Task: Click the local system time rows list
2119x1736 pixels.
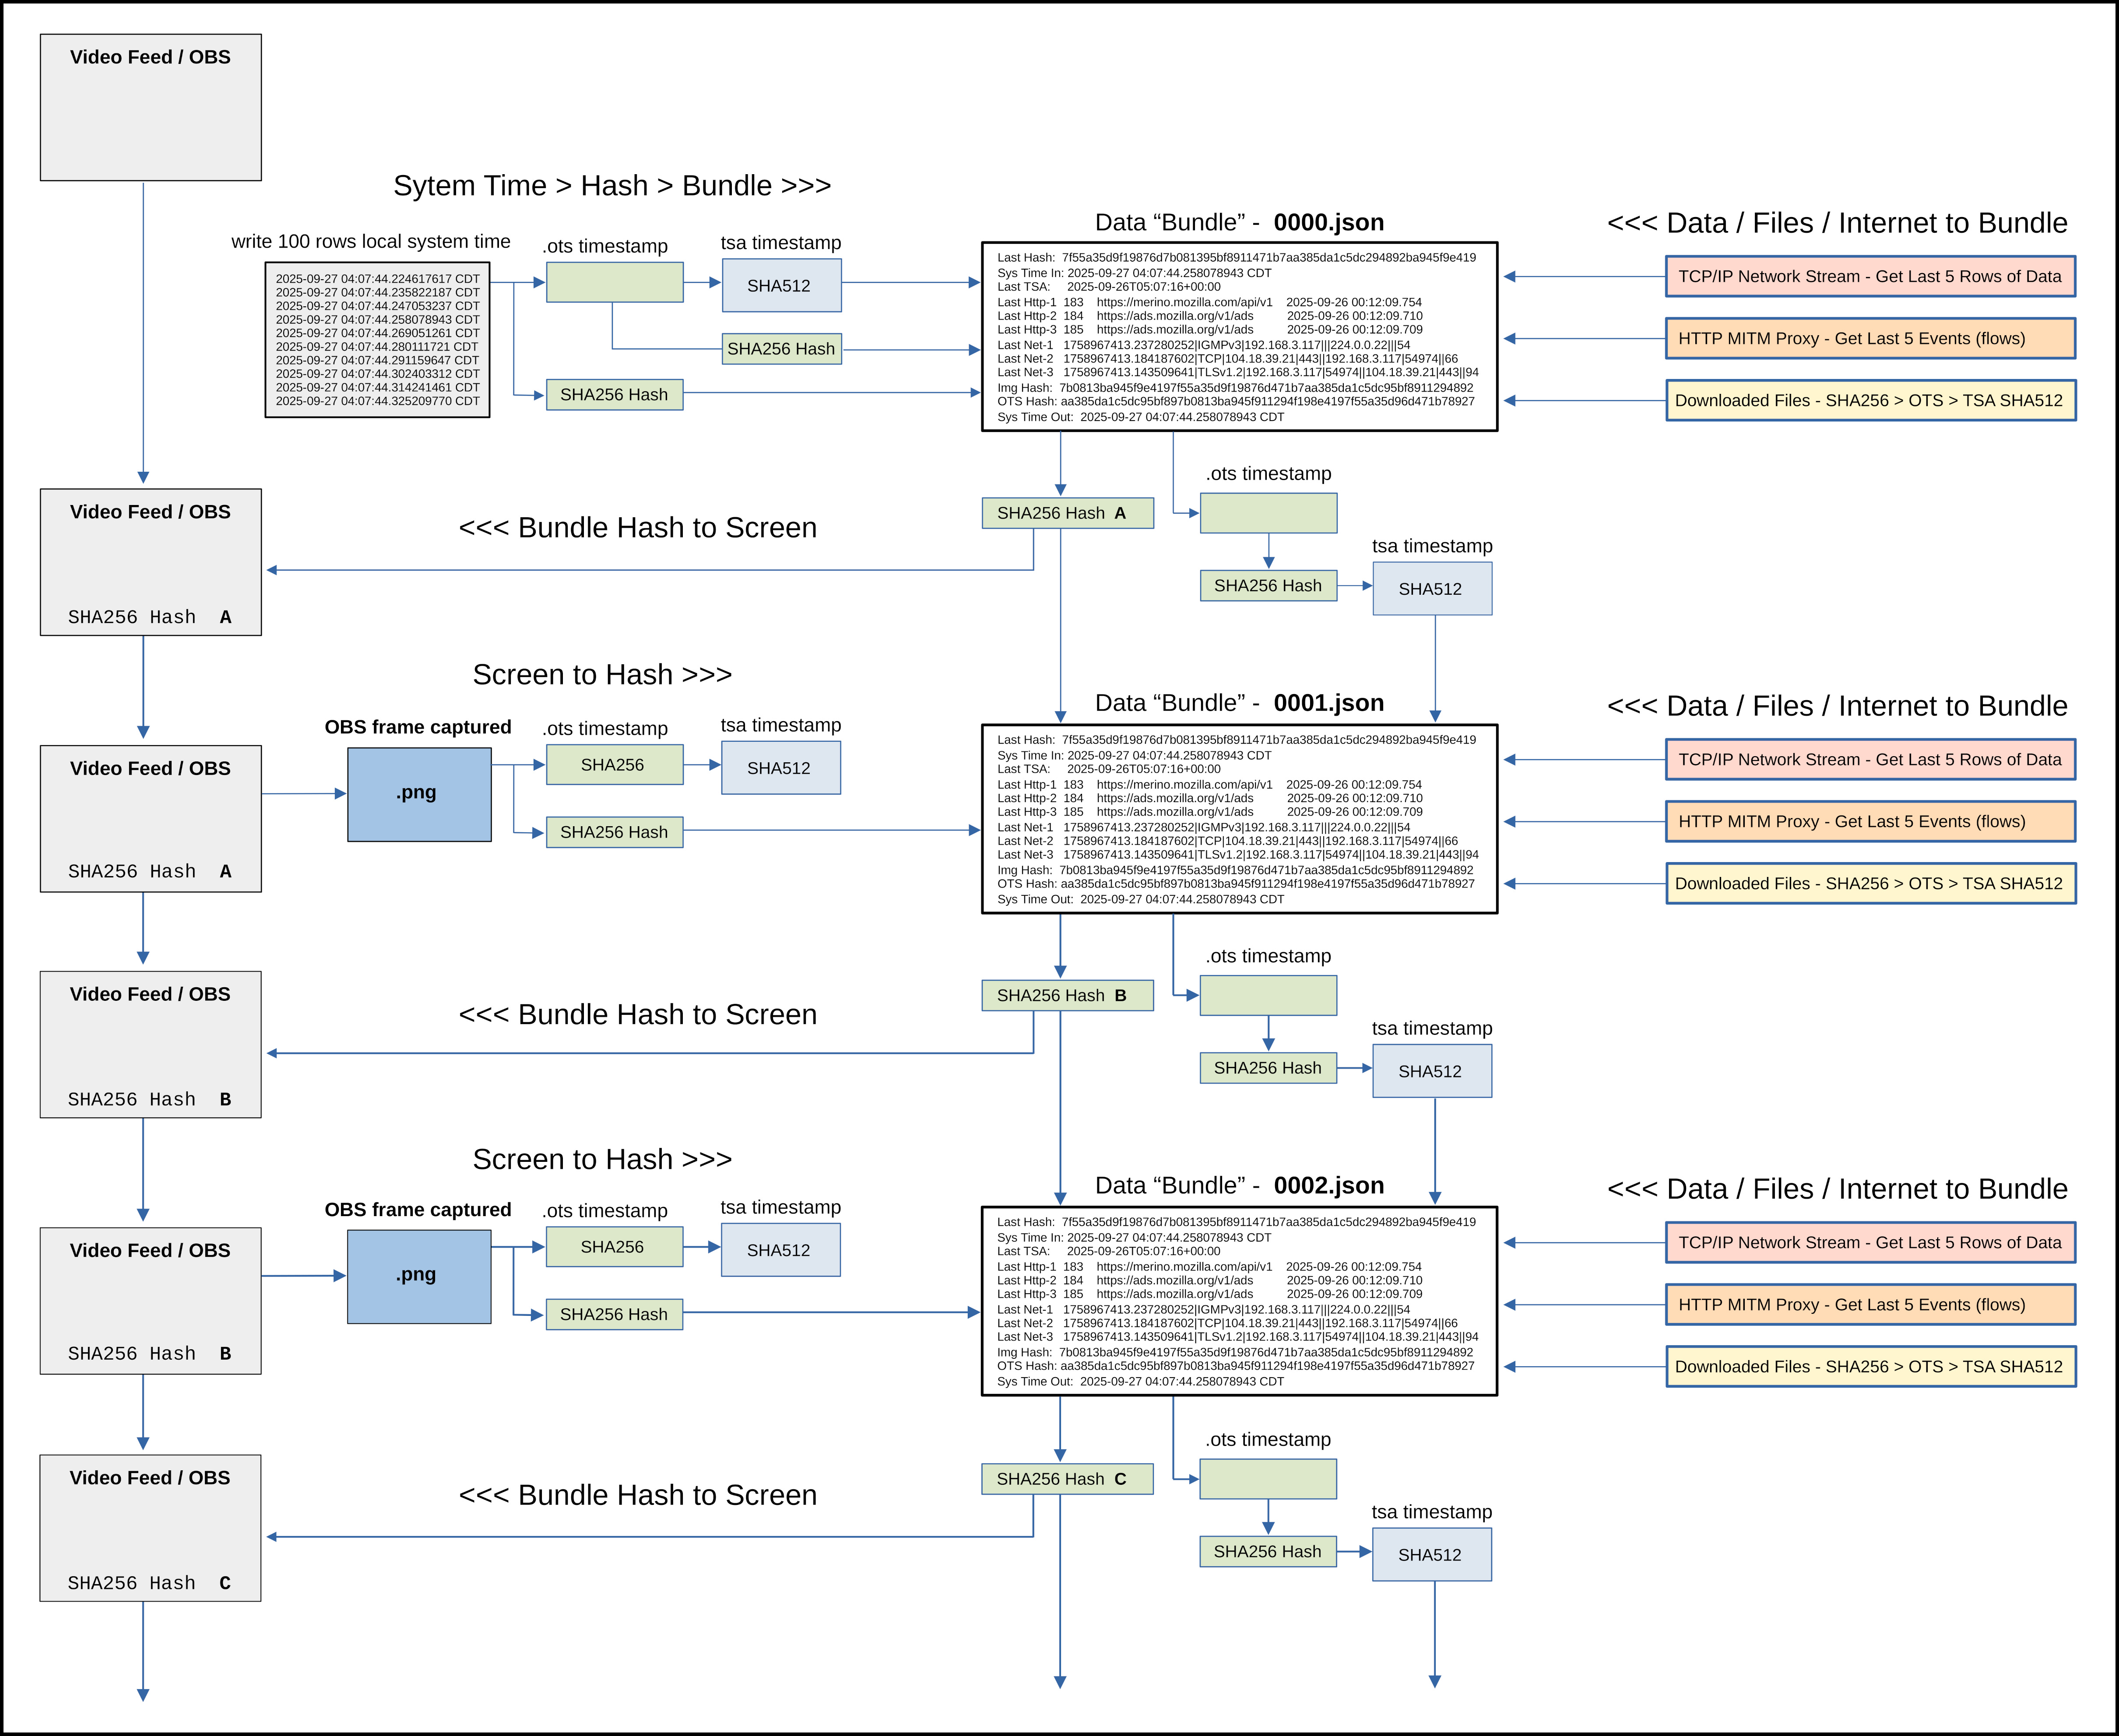Action: pyautogui.click(x=377, y=339)
